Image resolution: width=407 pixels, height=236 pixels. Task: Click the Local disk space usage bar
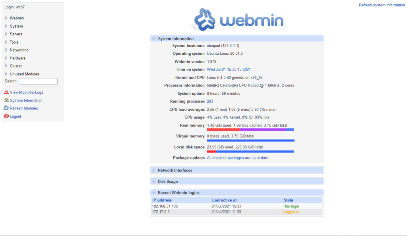click(250, 151)
